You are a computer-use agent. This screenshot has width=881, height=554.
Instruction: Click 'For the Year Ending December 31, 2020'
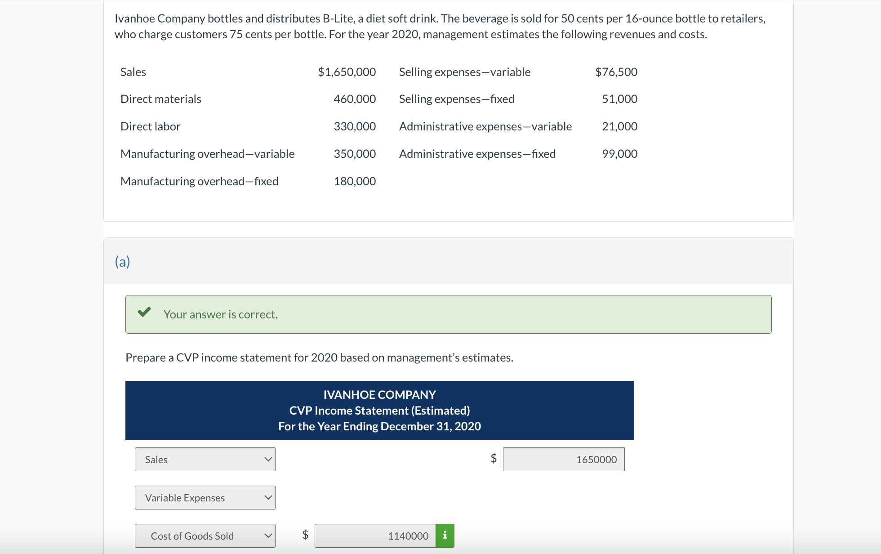pos(379,426)
